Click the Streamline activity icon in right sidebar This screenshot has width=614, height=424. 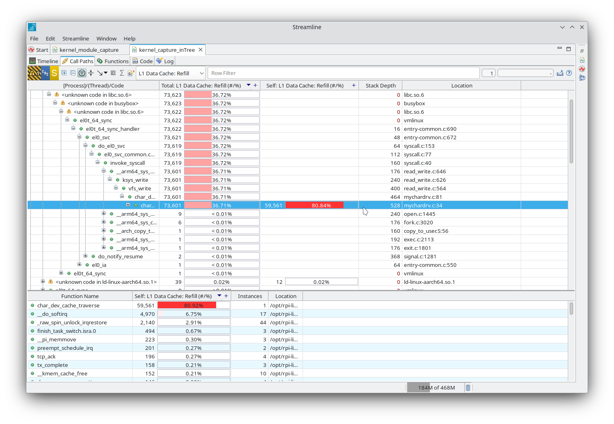pyautogui.click(x=582, y=69)
